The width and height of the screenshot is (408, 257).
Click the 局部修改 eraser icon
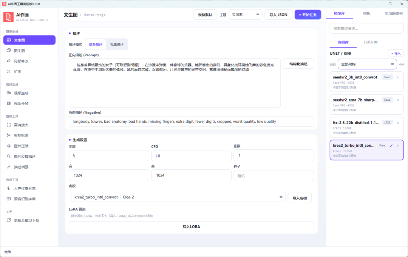coord(9,61)
